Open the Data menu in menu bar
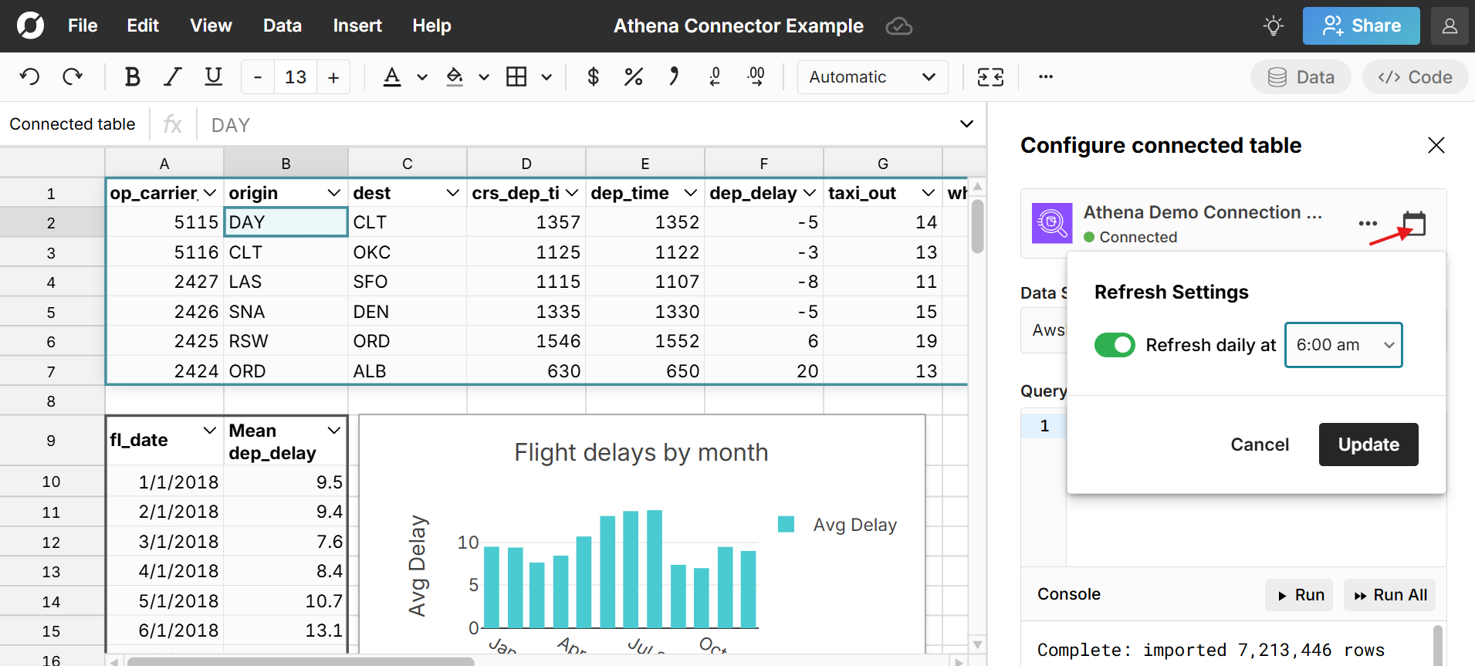 tap(282, 26)
